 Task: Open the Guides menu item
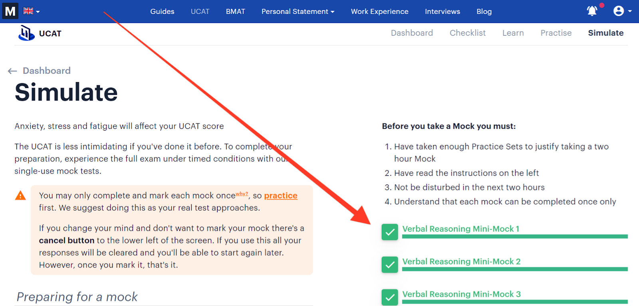162,12
